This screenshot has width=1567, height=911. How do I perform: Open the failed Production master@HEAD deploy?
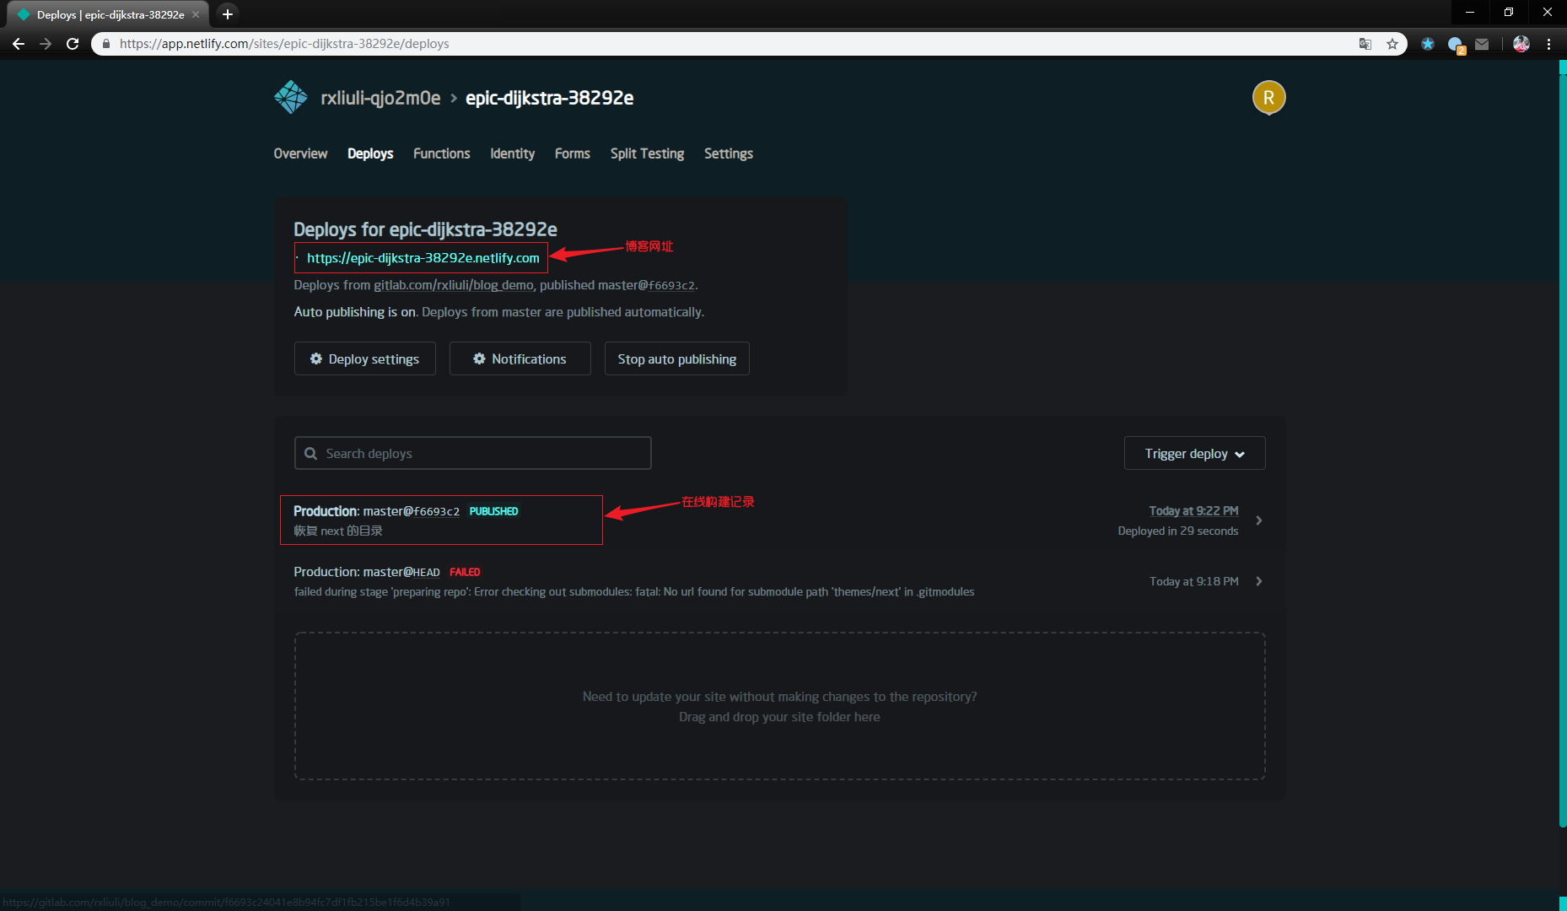coord(779,581)
